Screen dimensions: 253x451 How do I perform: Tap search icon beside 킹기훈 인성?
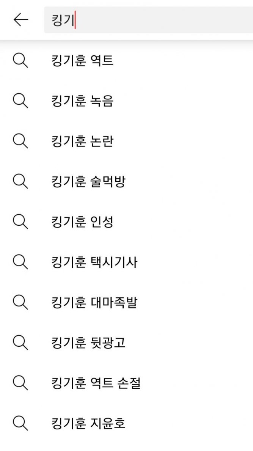20,222
